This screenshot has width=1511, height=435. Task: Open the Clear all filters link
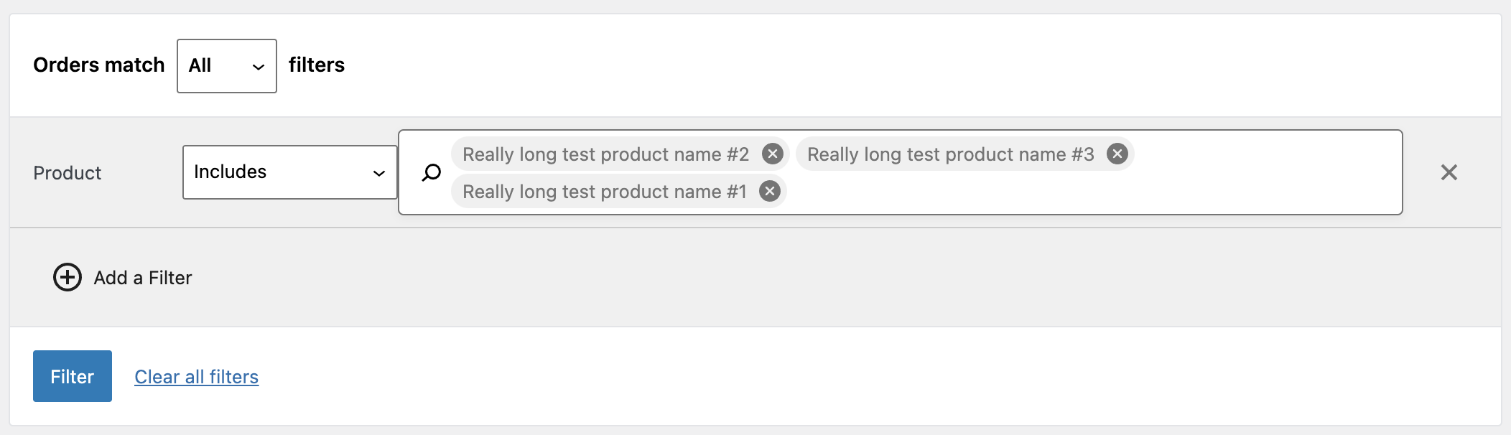197,376
